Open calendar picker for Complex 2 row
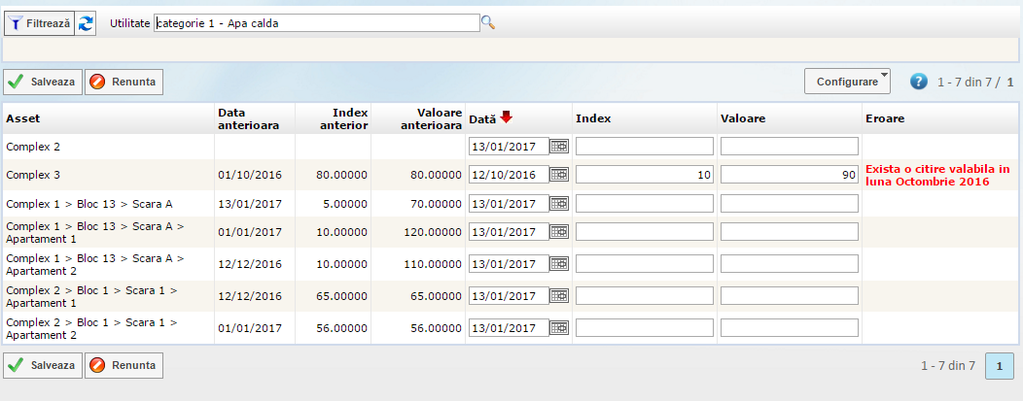Image resolution: width=1023 pixels, height=401 pixels. pyautogui.click(x=559, y=147)
